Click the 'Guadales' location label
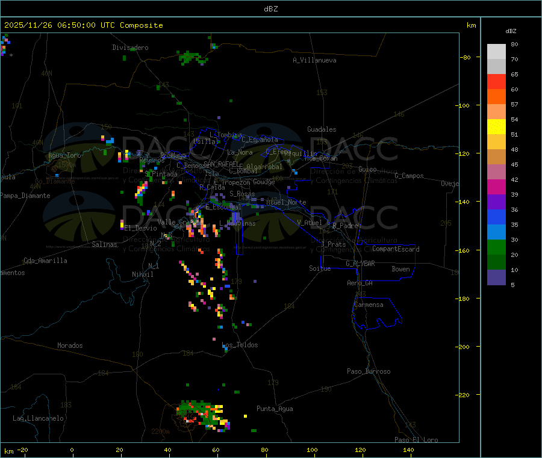 (x=322, y=129)
